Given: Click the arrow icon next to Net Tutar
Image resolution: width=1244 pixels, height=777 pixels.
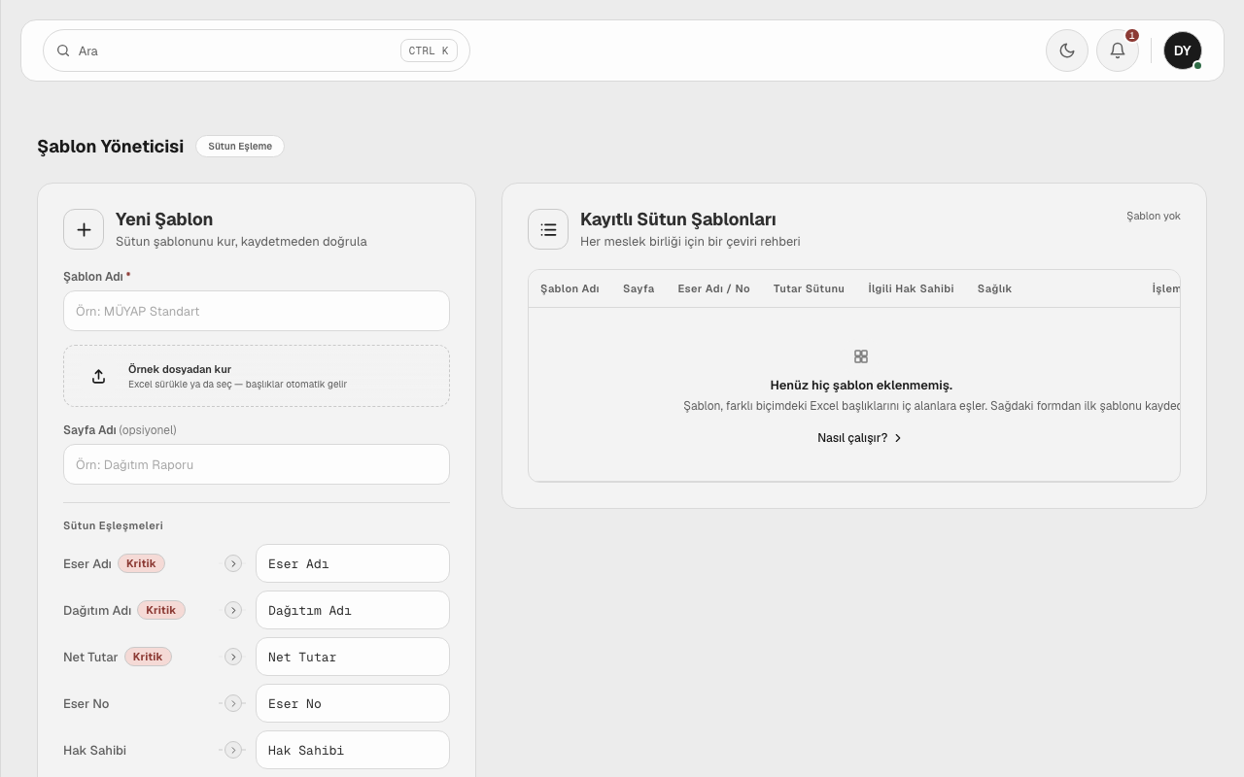Looking at the screenshot, I should click(x=233, y=657).
